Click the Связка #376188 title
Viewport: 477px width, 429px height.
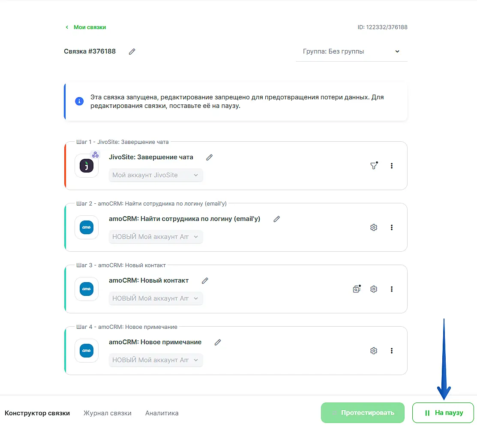pos(90,51)
